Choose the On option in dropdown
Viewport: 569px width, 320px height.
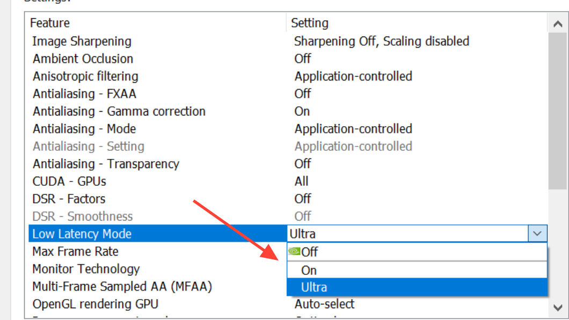tap(417, 270)
